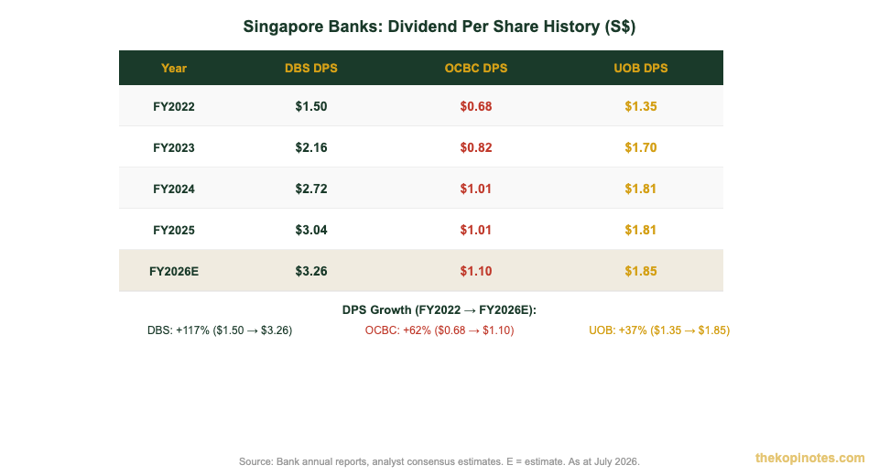
Task: Select DBS value $1.50 for FY2022
Action: click(311, 106)
